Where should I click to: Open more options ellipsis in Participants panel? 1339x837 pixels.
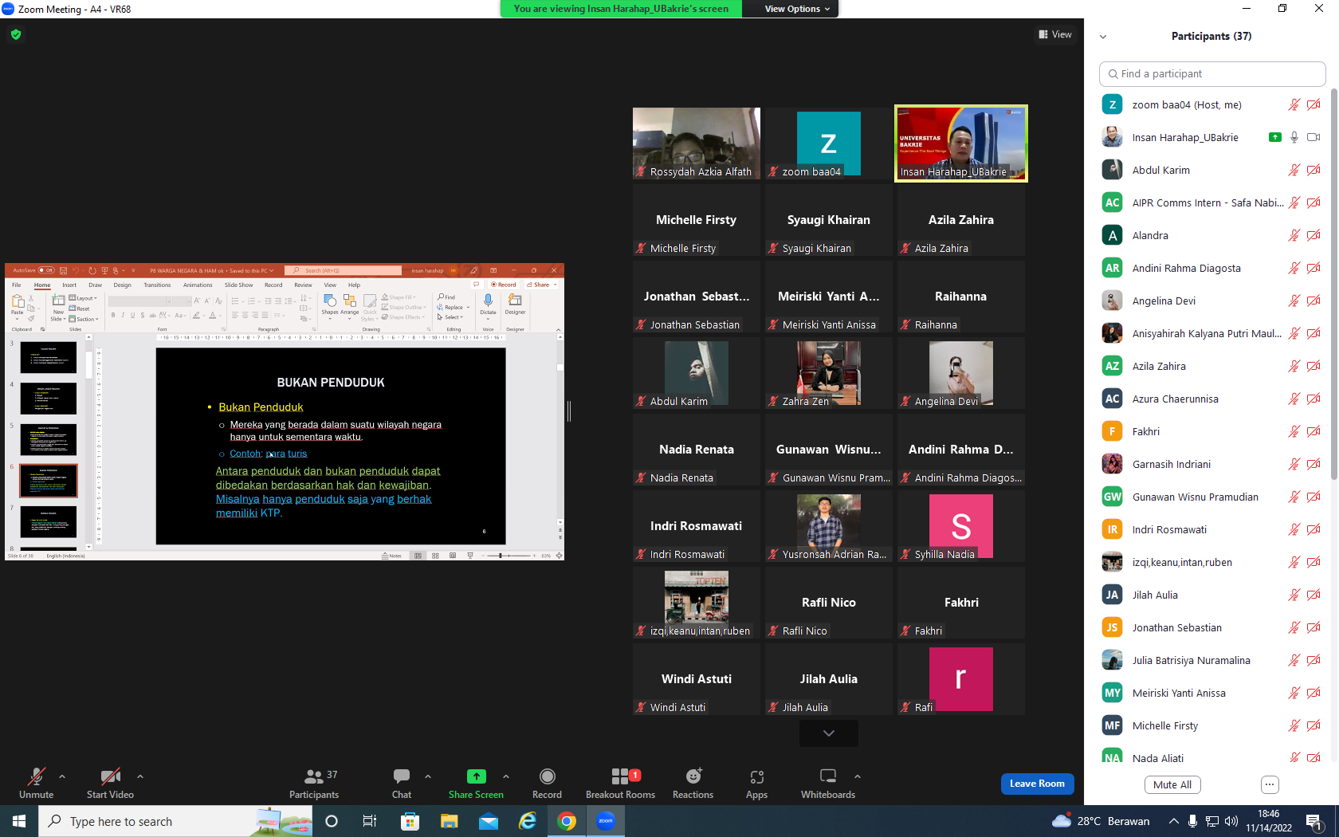tap(1270, 784)
